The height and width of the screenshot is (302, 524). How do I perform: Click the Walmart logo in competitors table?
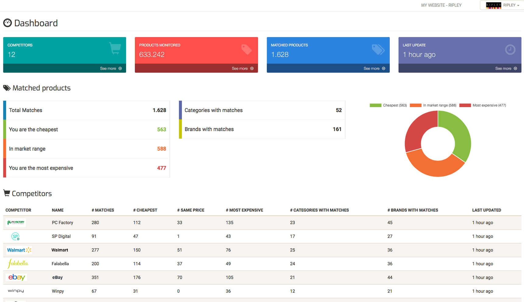(19, 250)
